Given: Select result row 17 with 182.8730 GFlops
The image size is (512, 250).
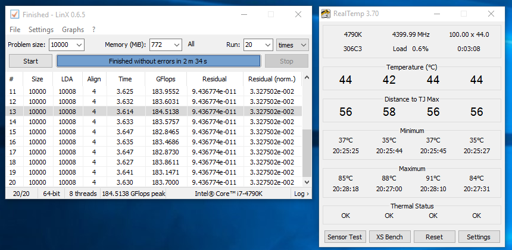Looking at the screenshot, I should click(154, 152).
